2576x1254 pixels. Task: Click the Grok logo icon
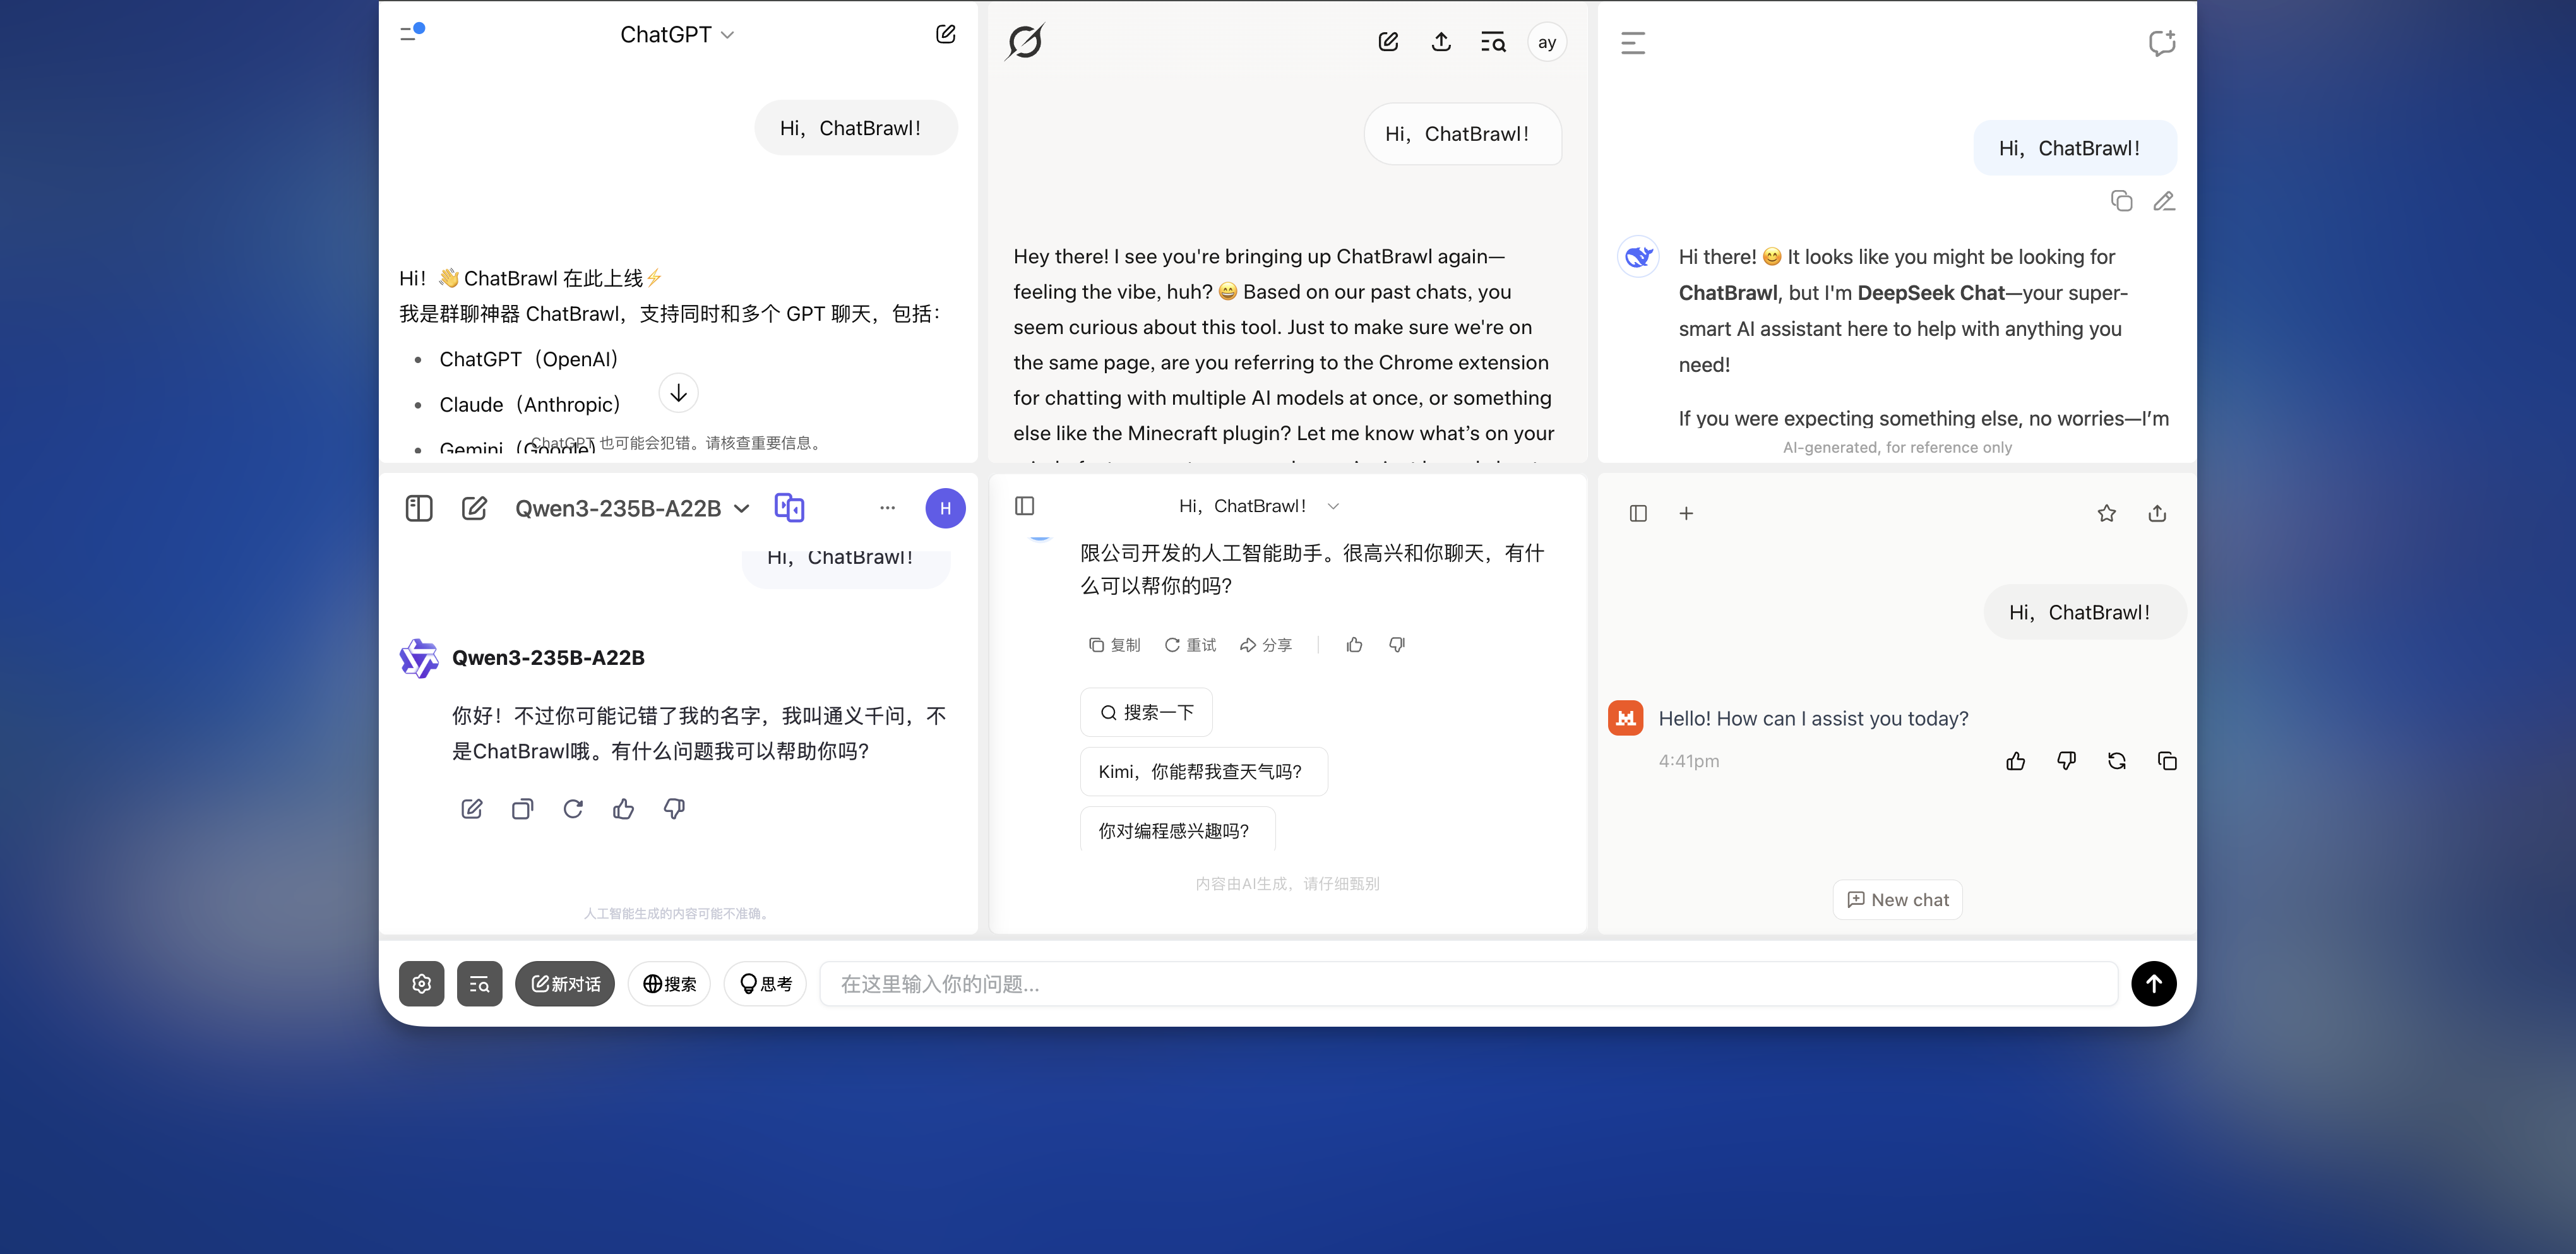point(1025,42)
